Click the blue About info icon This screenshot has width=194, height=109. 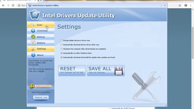[x=33, y=55]
